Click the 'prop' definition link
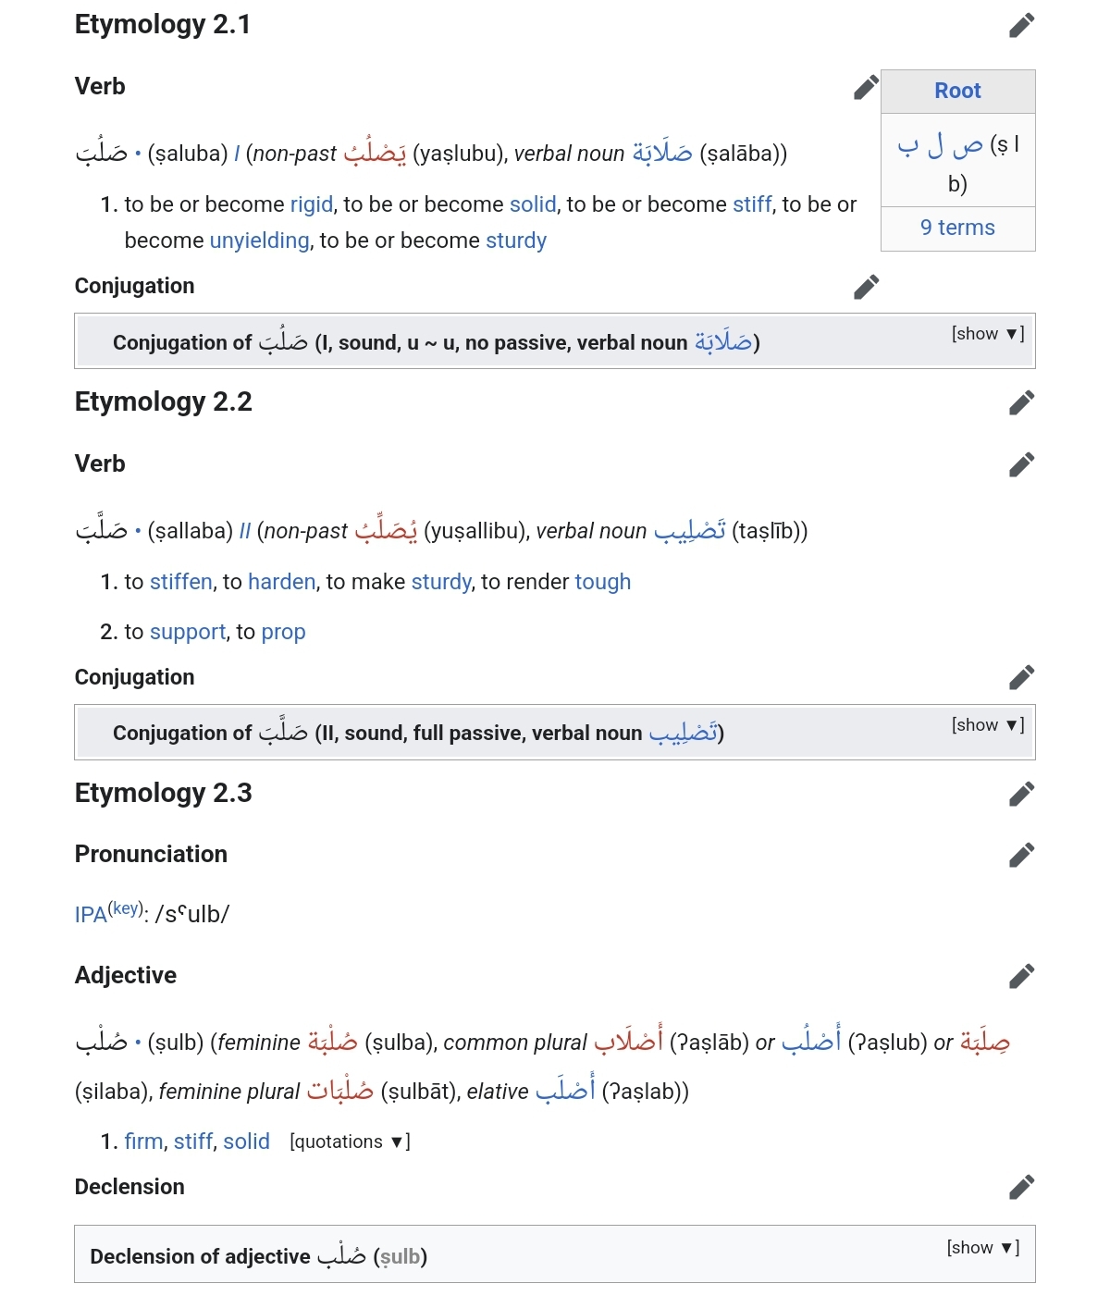 (283, 632)
